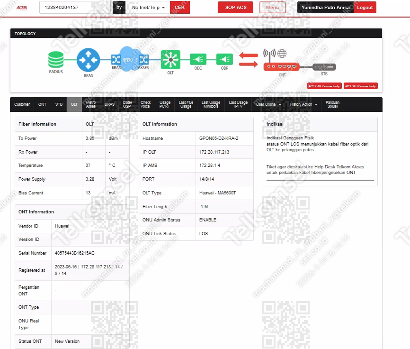Expand the User Online dropdown

268,104
